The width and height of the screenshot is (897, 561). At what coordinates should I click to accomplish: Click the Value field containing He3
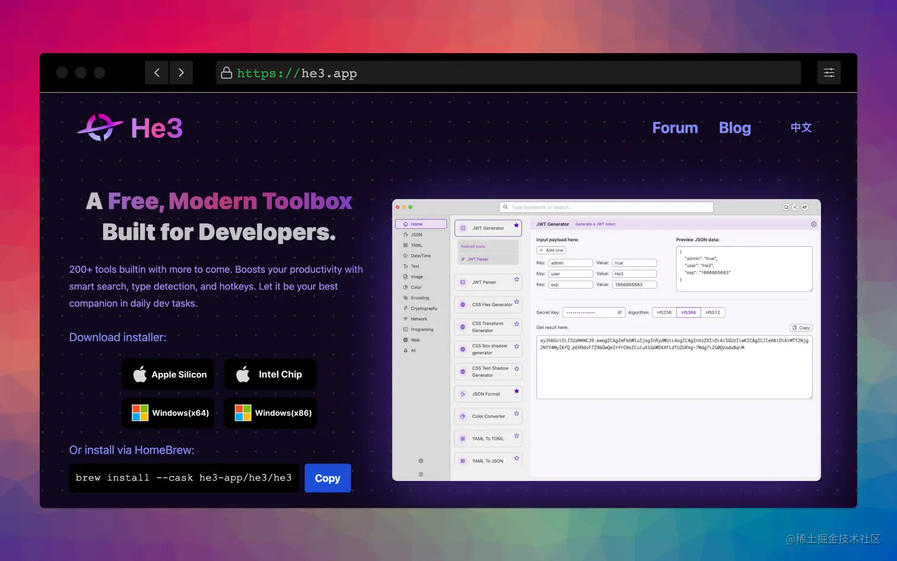[634, 274]
